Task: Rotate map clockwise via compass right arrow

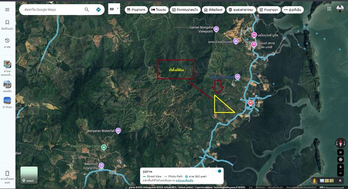Action: pos(344,143)
